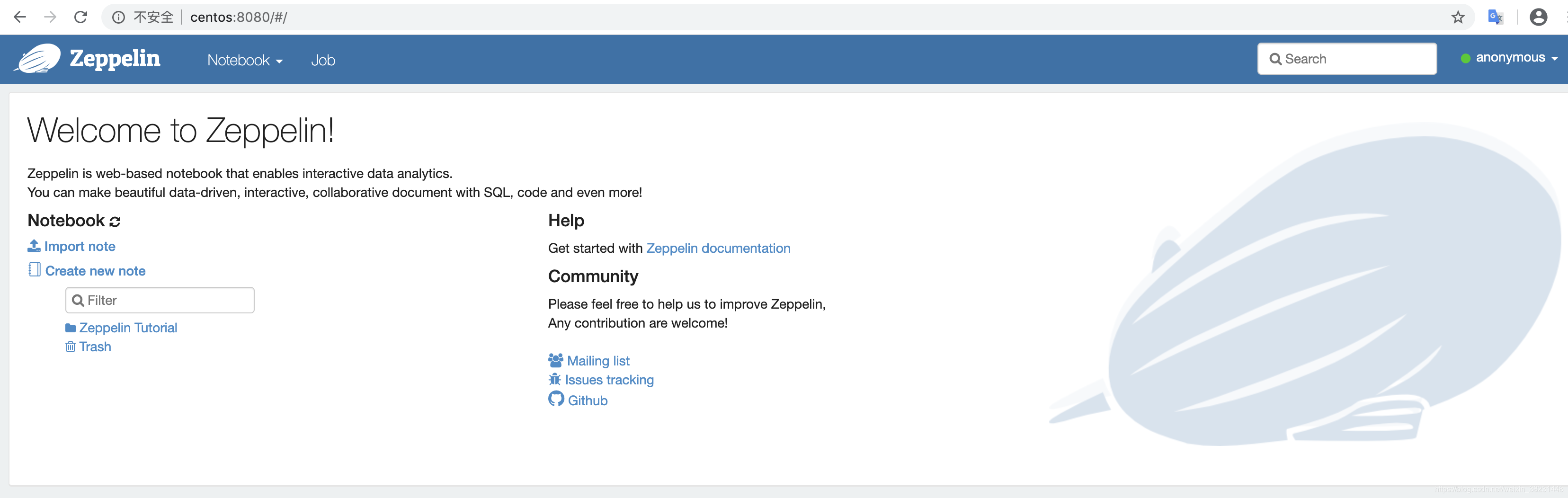The height and width of the screenshot is (498, 1568).
Task: Click the Issues tracking bug icon
Action: point(554,379)
